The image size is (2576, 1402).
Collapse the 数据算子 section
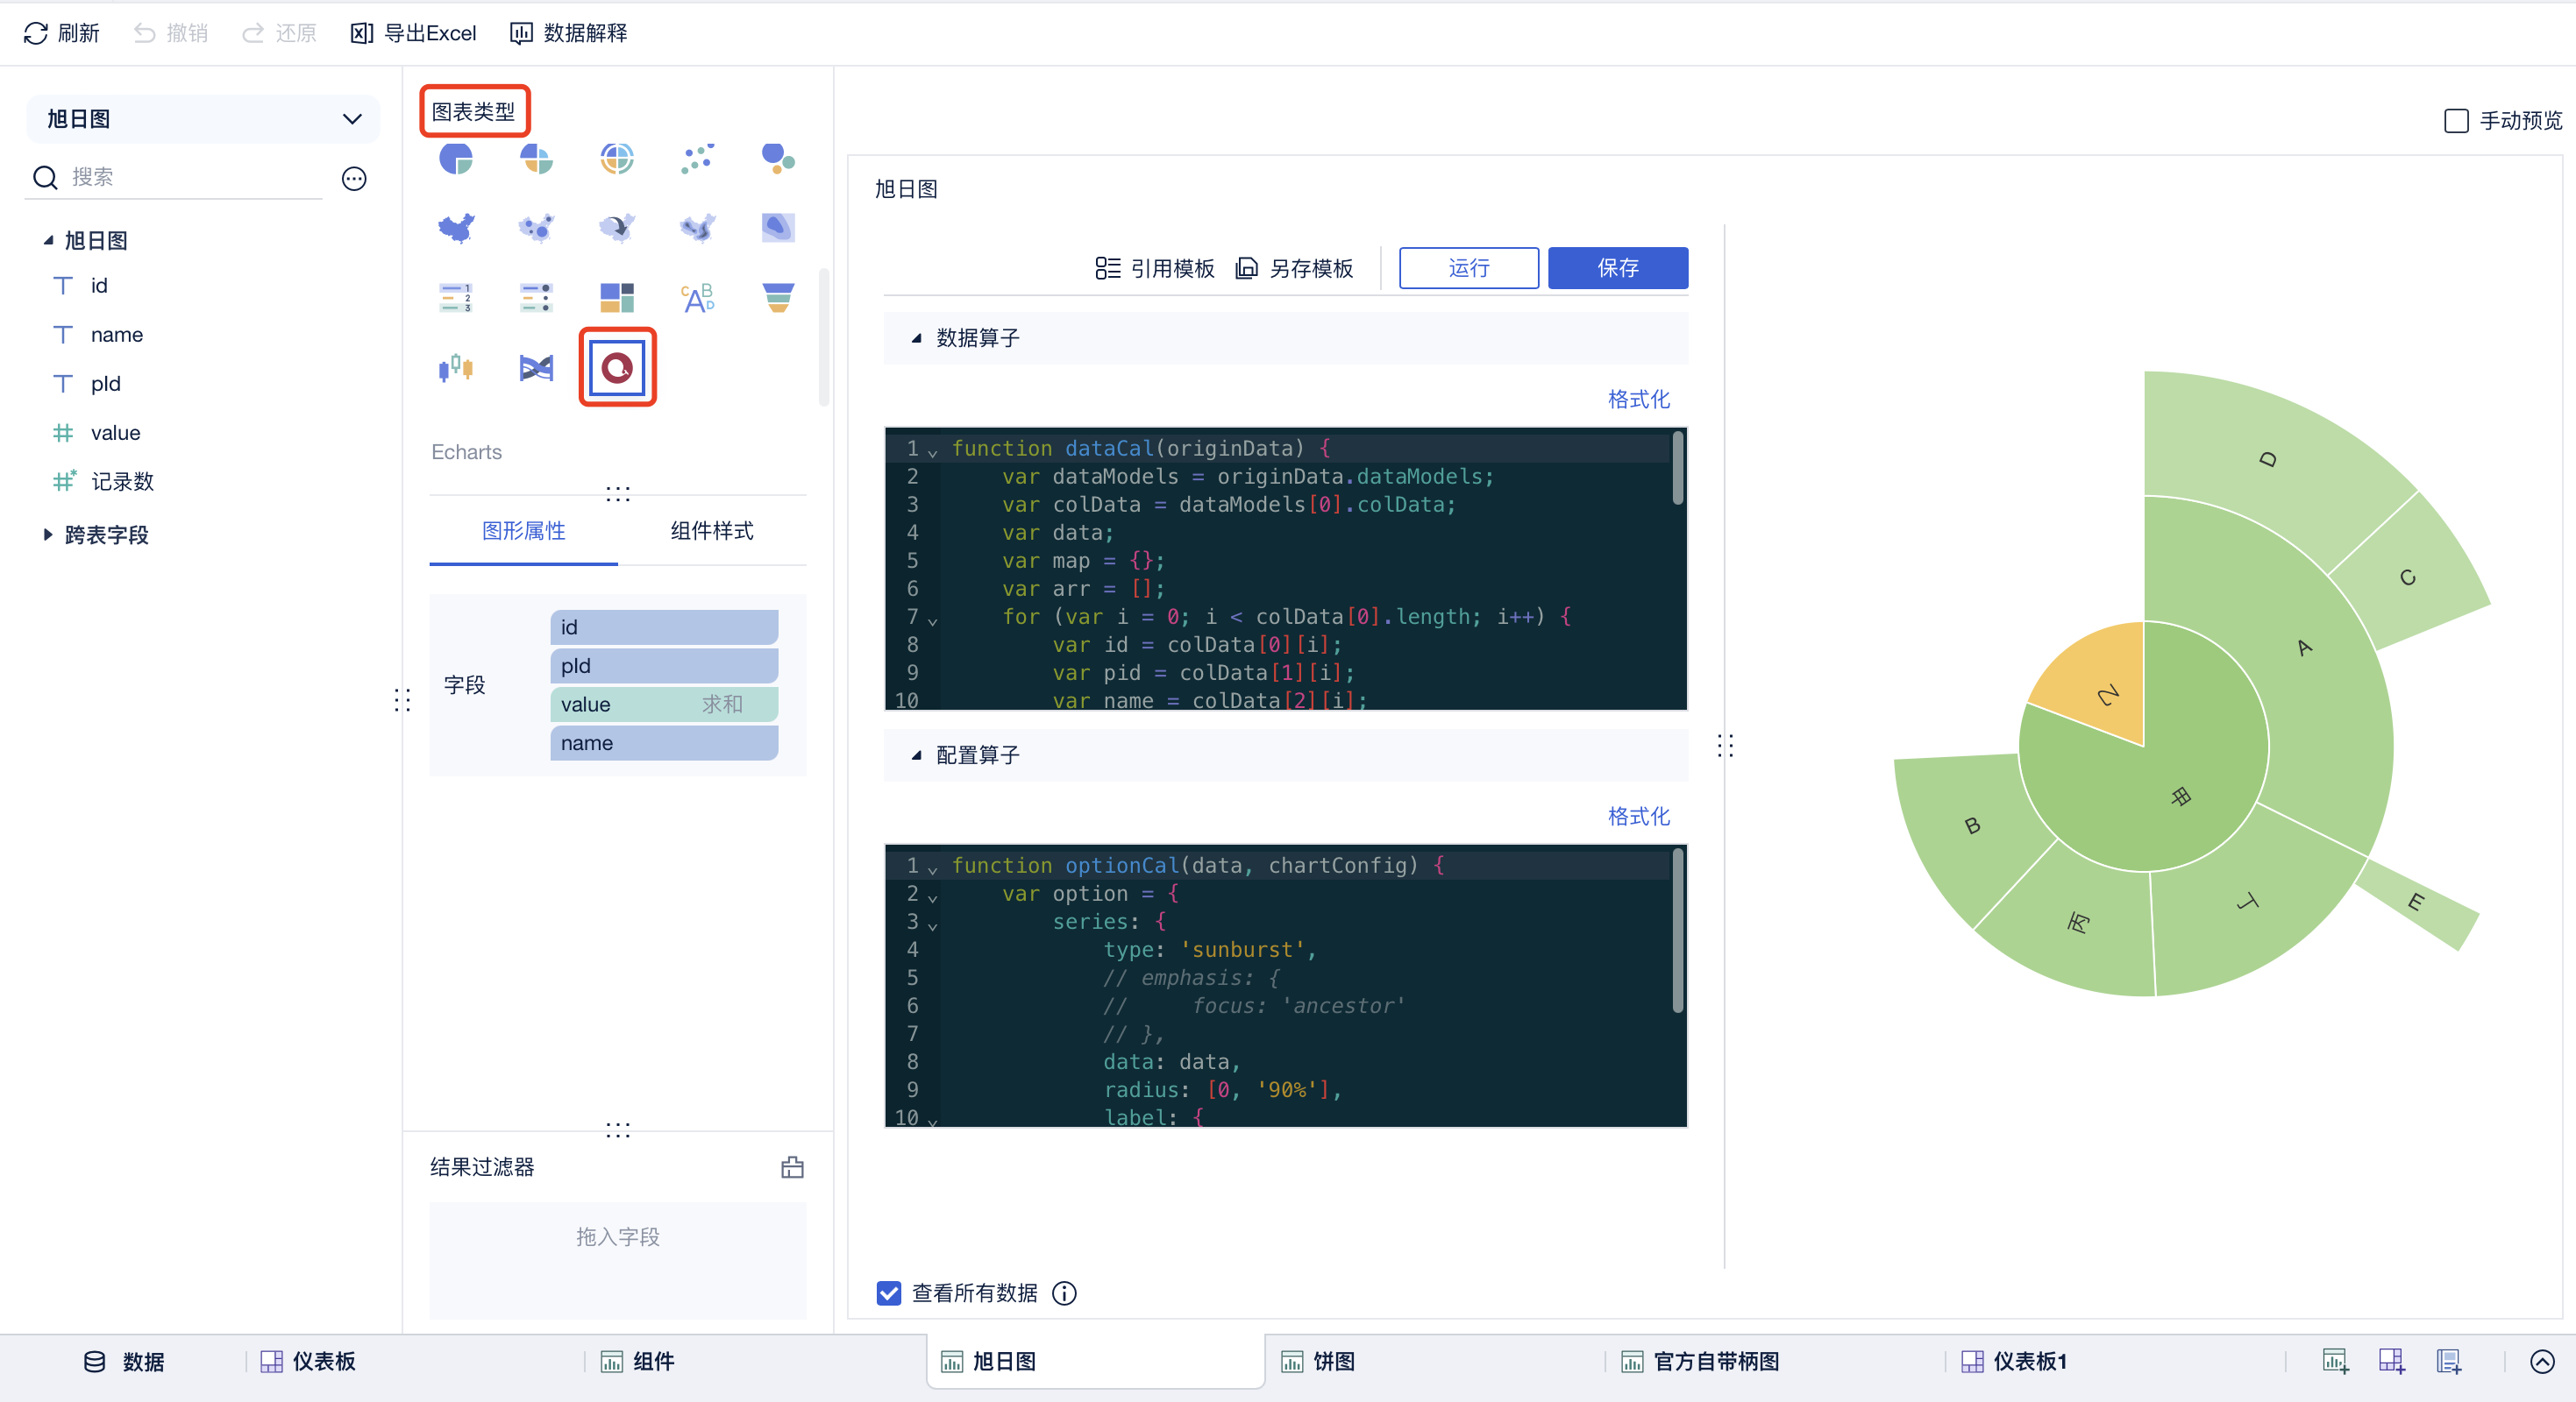(916, 339)
